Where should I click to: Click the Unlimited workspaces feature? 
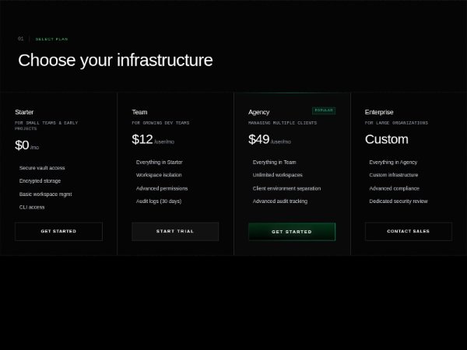[278, 175]
